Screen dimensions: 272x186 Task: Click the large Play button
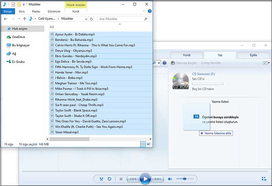(145, 179)
